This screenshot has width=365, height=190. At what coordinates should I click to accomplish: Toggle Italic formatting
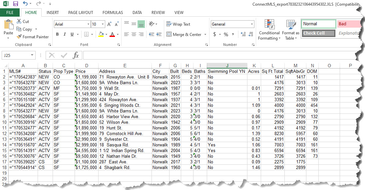click(65, 34)
